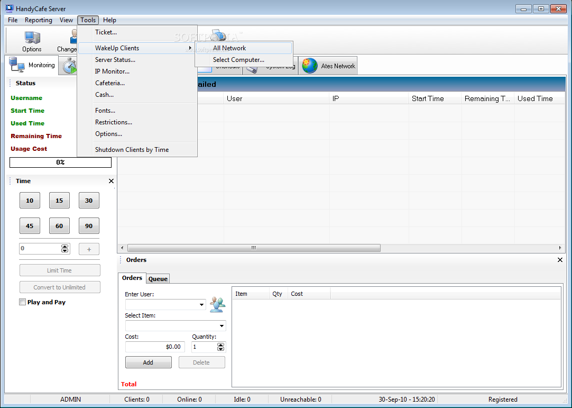Sort by the Used Time column header

pos(540,98)
